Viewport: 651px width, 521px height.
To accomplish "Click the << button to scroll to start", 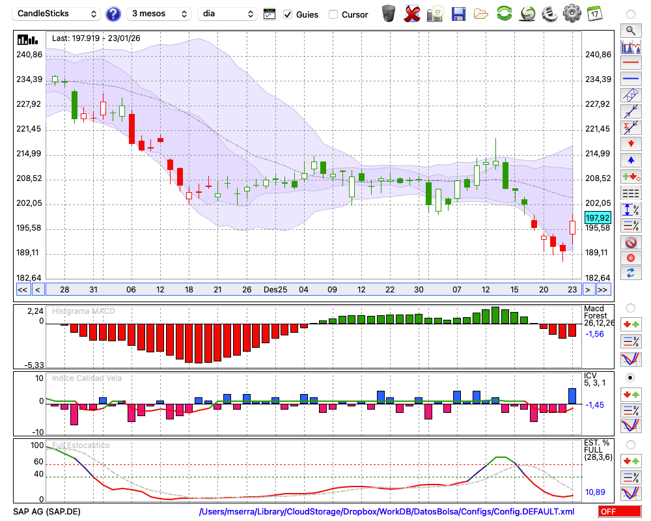I will [x=22, y=289].
